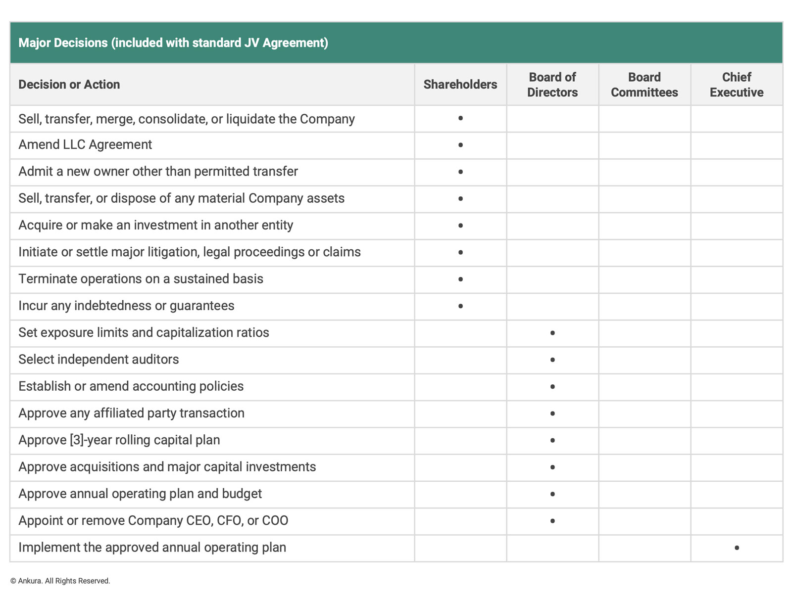Click 'Establish or amend accounting policies' text
The image size is (792, 596).
(131, 386)
